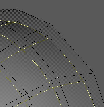The image size is (104, 107).
Task: Select yellow corner where short solid yellow line begins
Action: tap(22, 49)
